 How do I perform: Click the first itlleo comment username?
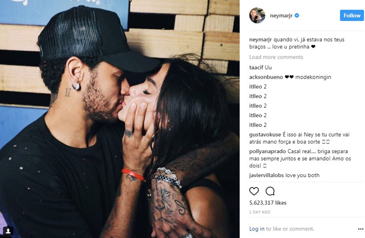255,87
